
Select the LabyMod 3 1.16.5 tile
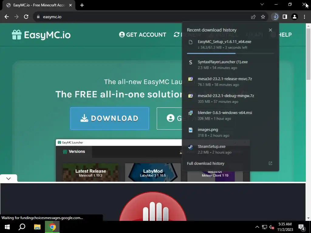(153, 172)
